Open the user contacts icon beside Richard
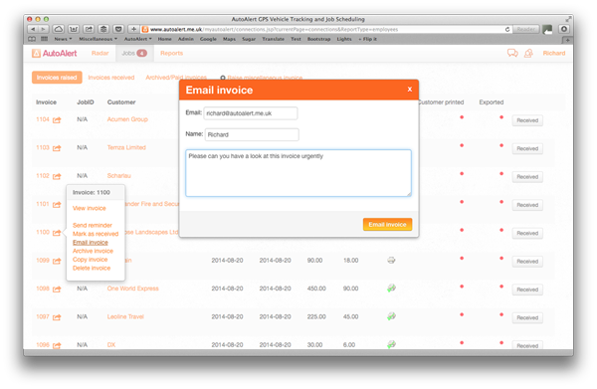This screenshot has width=597, height=389. tap(528, 54)
